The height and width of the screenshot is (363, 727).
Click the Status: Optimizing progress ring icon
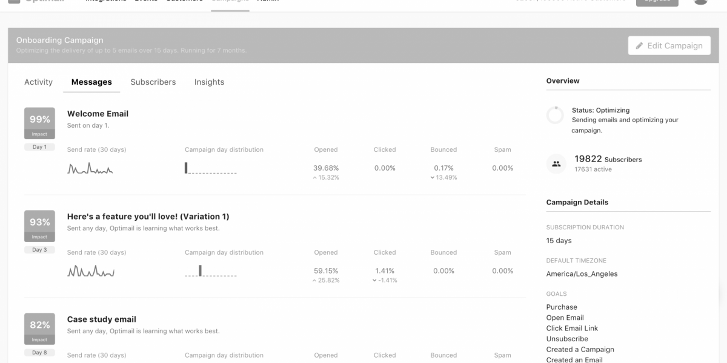click(556, 115)
